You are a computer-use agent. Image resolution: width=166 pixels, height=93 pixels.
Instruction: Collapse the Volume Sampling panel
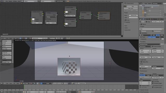tap(145, 55)
